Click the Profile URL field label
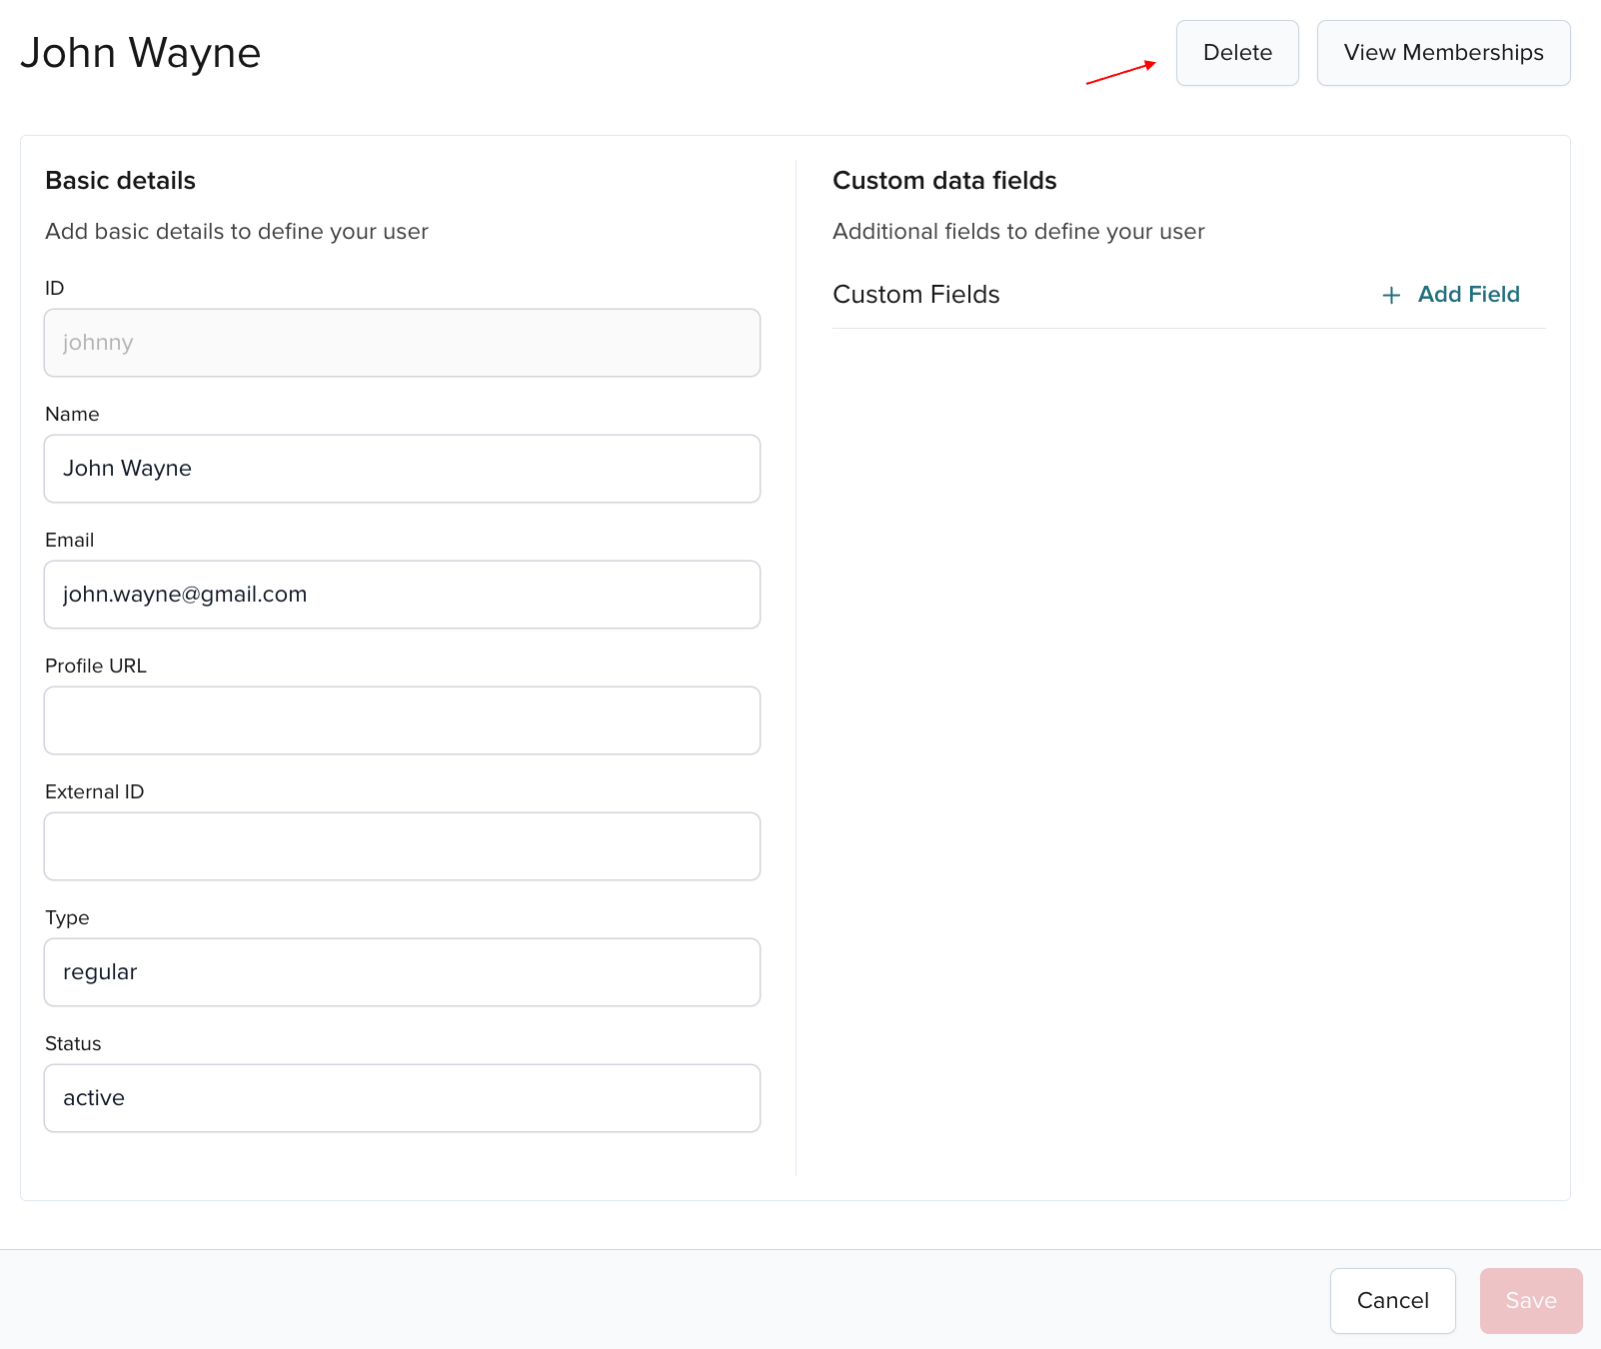Screen dimensions: 1601x1349 (x=95, y=667)
